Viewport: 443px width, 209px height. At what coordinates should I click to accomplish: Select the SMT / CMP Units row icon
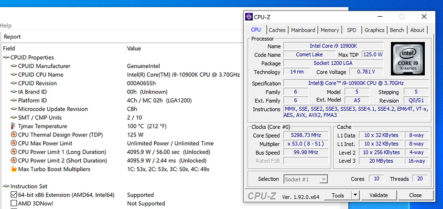click(14, 117)
